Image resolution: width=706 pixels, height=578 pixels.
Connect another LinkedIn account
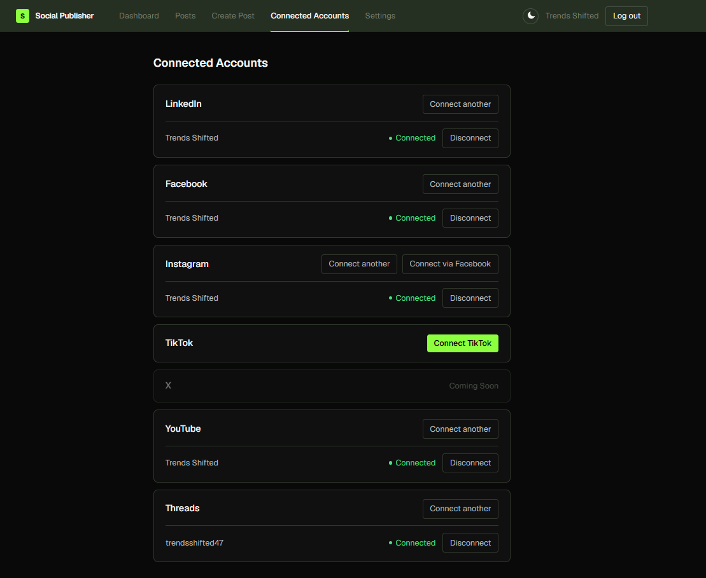pyautogui.click(x=460, y=104)
